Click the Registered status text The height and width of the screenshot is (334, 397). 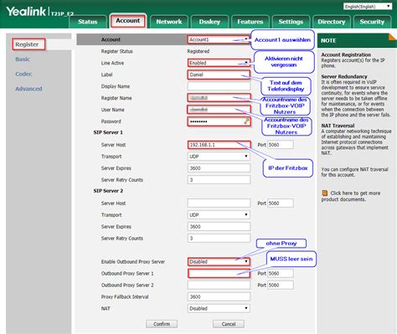tap(198, 51)
